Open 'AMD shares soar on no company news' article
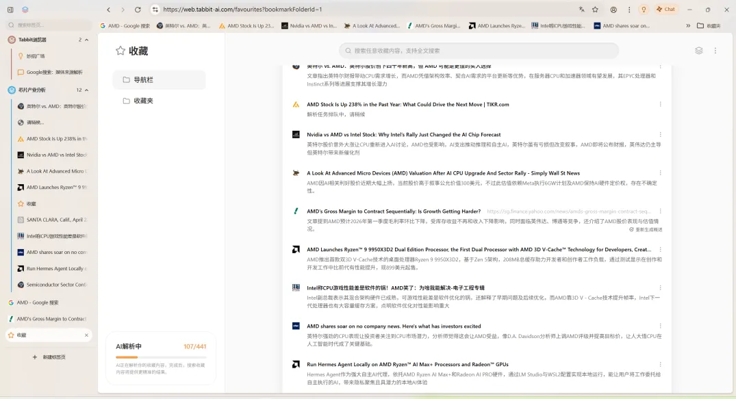This screenshot has width=736, height=399. (x=394, y=326)
